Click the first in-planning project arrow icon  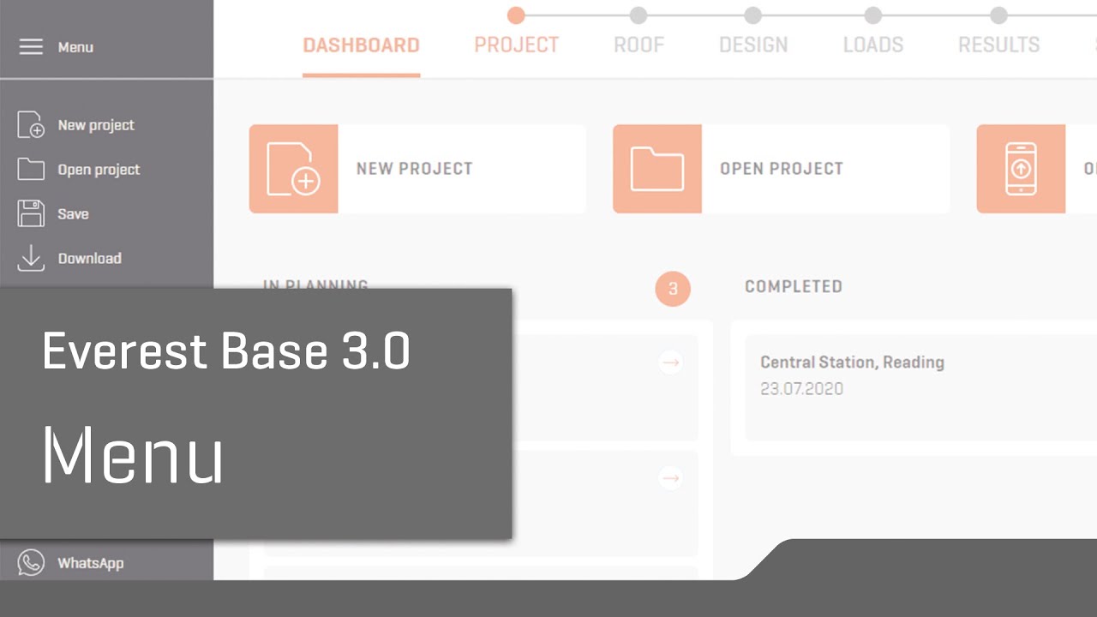(x=671, y=362)
